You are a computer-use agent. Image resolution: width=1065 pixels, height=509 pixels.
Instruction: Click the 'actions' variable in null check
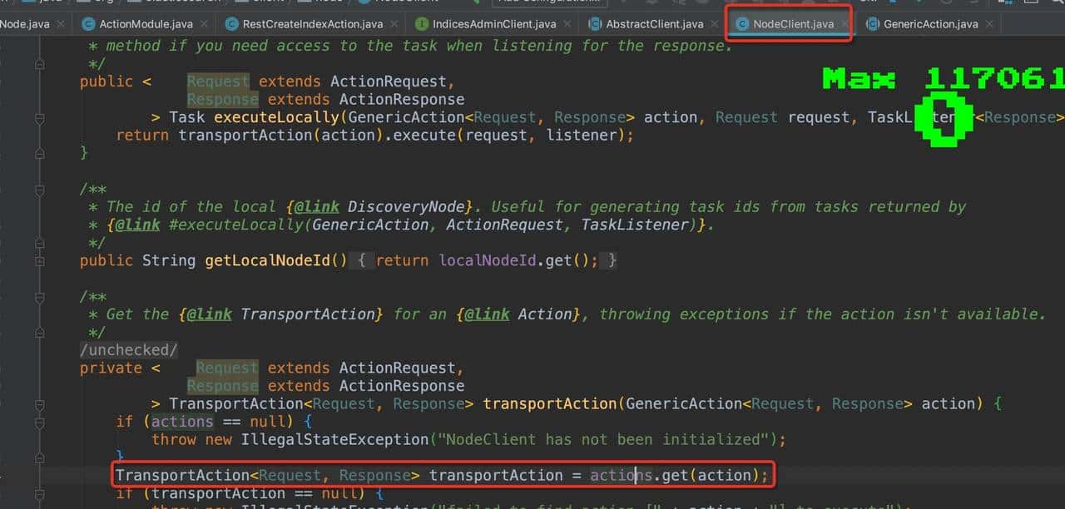click(182, 422)
